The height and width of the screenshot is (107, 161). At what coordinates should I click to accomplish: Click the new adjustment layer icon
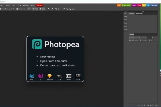pyautogui.click(x=145, y=105)
